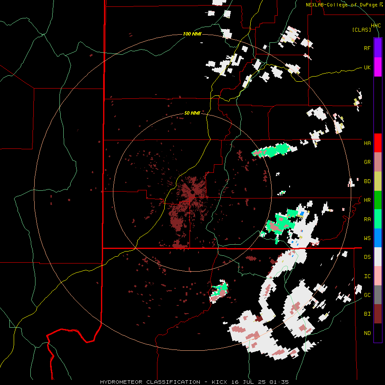Click the Hydrometeor Classification KICX title caption
The width and height of the screenshot is (385, 385).
pyautogui.click(x=194, y=382)
